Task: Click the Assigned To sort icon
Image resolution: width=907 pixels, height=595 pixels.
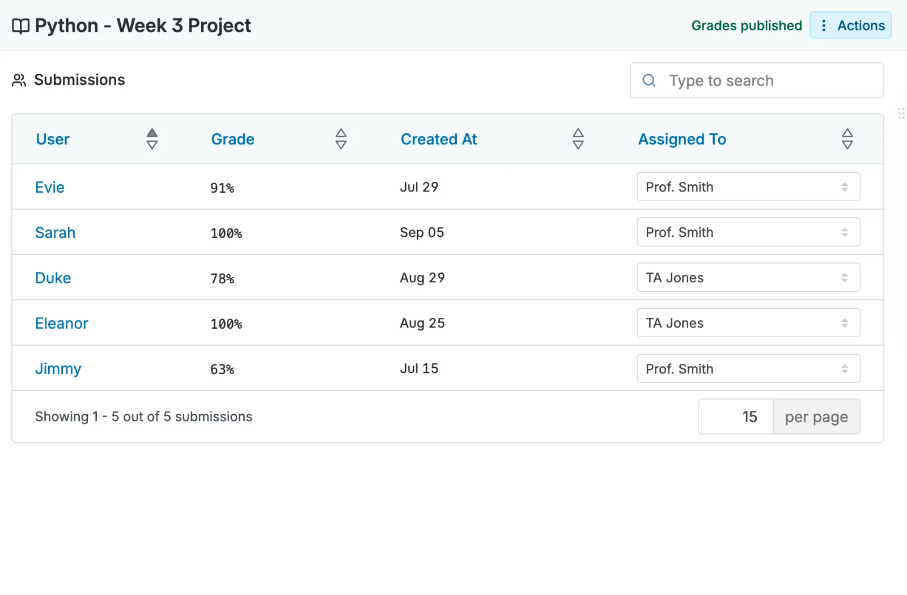Action: click(846, 139)
